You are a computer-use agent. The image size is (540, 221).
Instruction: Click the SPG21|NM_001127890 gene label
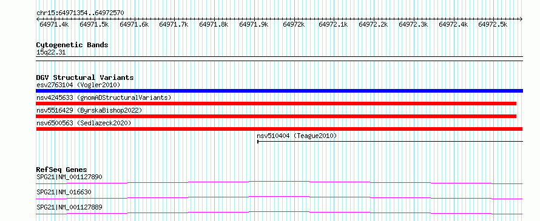point(69,177)
